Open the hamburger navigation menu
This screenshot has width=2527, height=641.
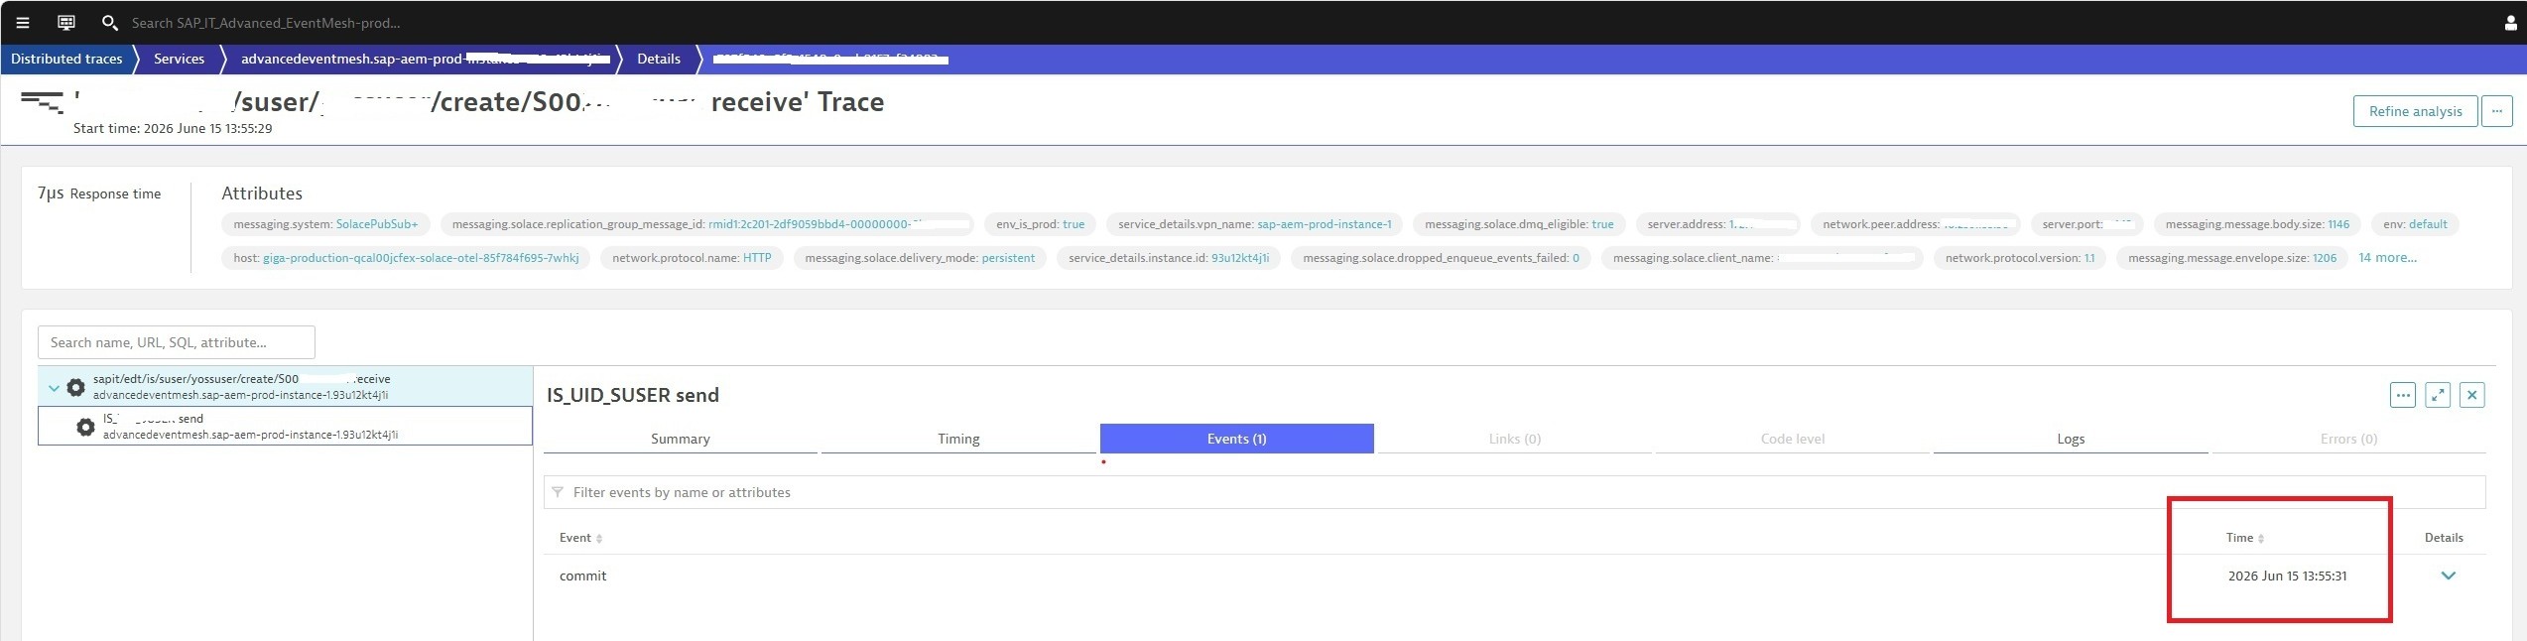[23, 22]
